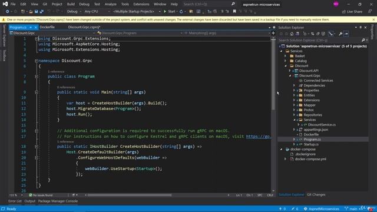
Task: Open the Any CPU platform dropdown
Action: pos(97,11)
